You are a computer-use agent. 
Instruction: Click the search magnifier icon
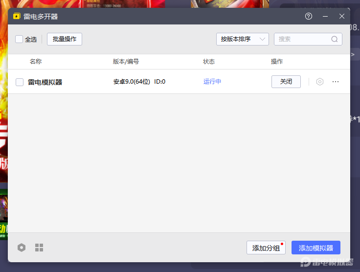pos(334,39)
